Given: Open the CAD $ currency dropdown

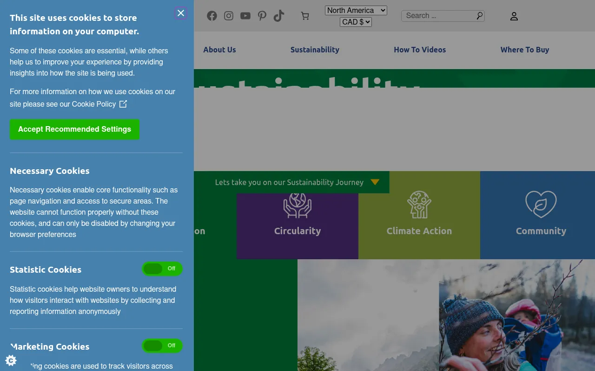Looking at the screenshot, I should coord(356,22).
